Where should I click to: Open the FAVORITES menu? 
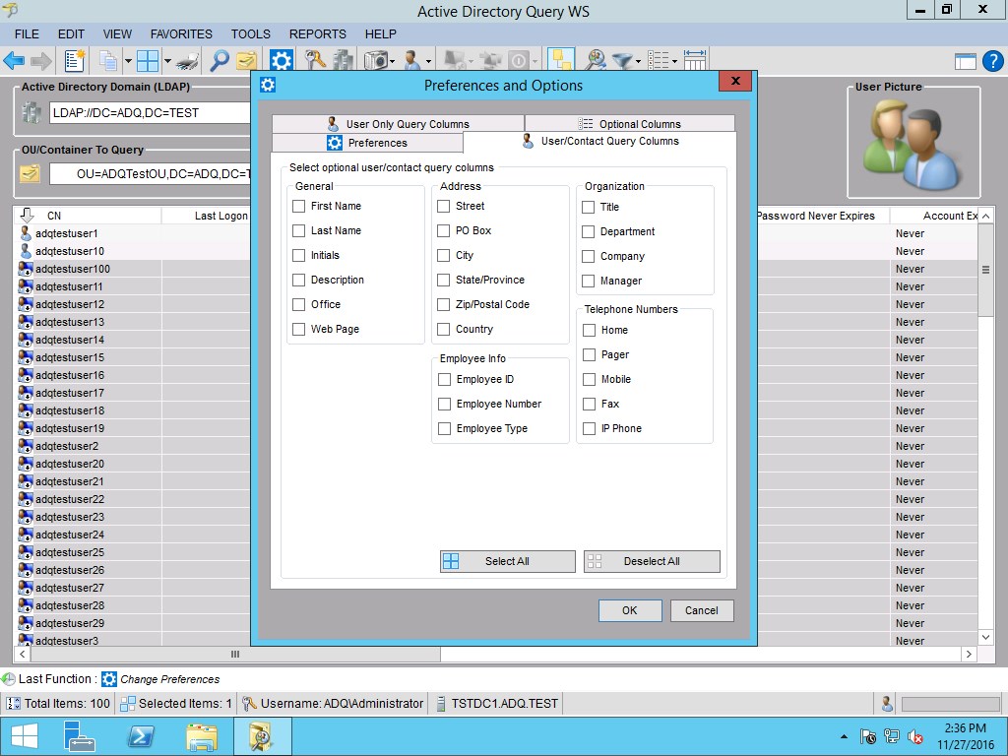(x=181, y=34)
